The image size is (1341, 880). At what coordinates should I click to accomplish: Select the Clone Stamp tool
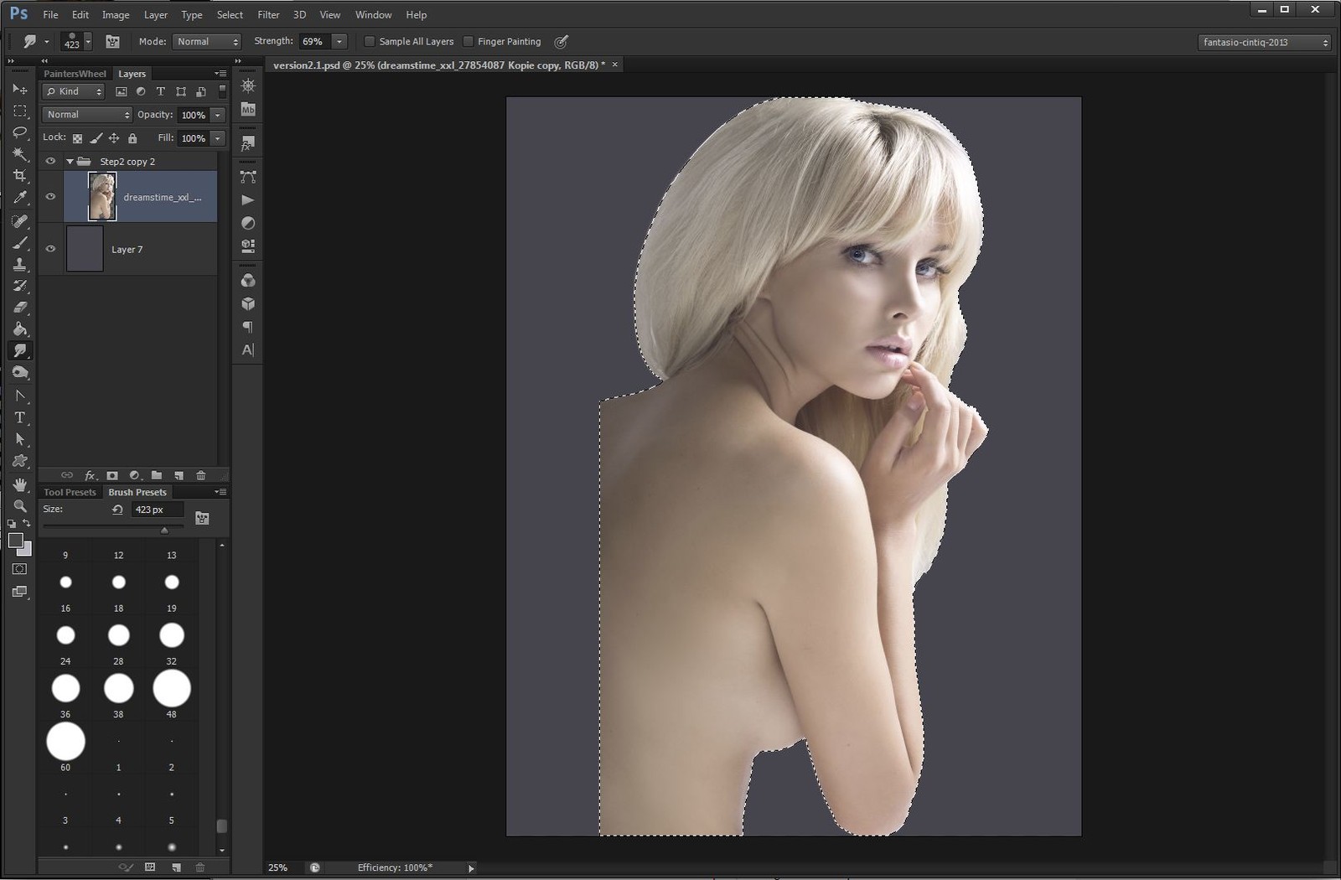point(20,265)
